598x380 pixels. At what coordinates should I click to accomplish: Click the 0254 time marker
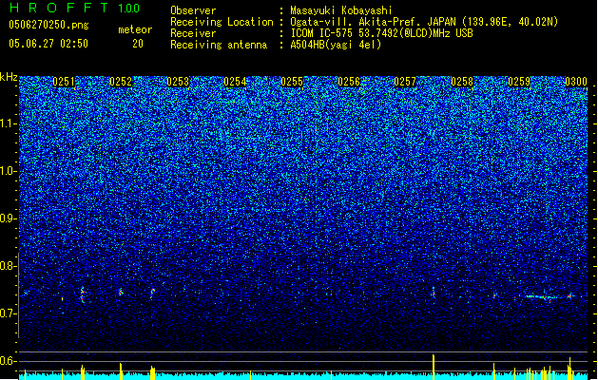tap(235, 82)
